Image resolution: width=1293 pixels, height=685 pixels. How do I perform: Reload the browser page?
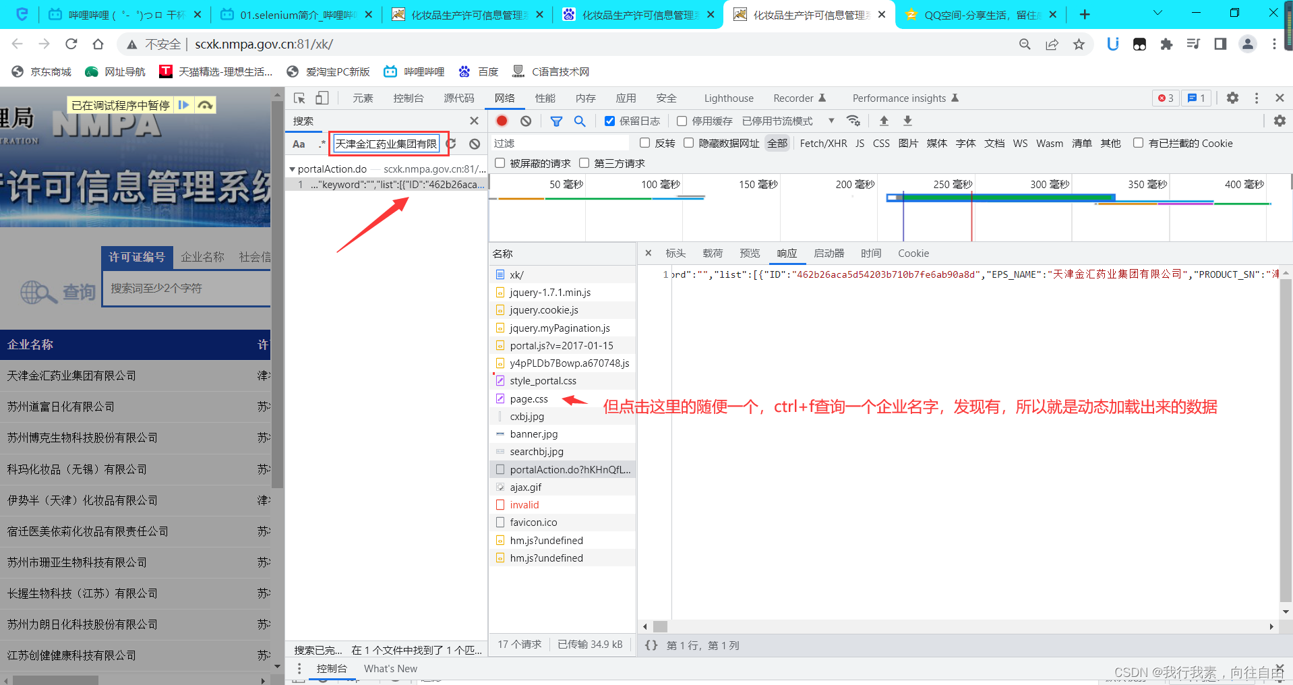click(71, 44)
